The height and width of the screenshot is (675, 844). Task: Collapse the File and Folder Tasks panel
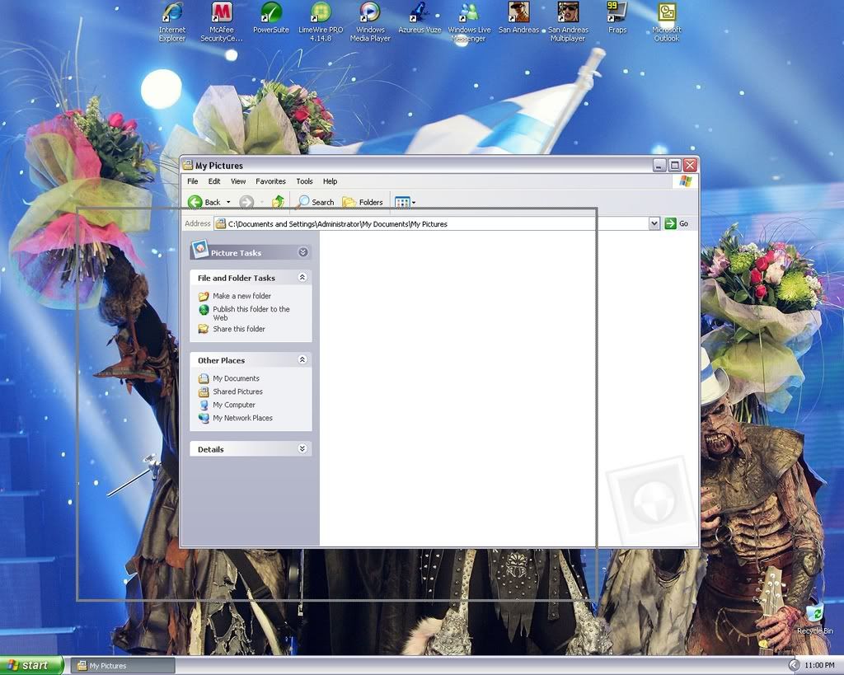(x=302, y=278)
